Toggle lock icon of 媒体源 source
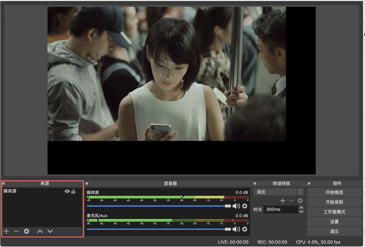 73,191
